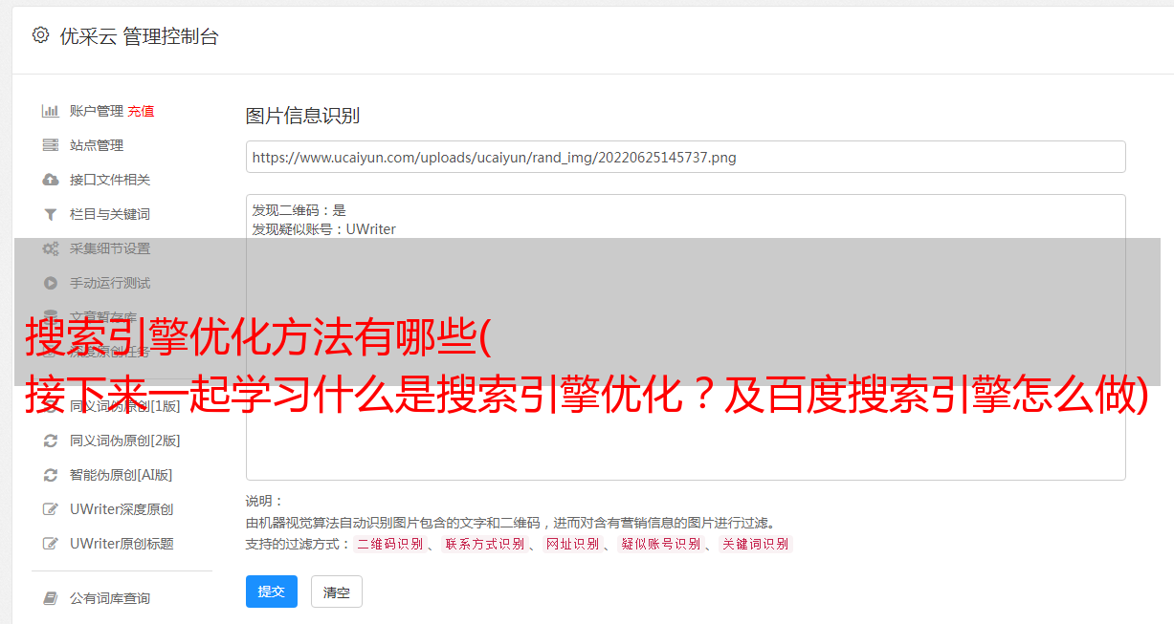Click the play circle icon for 手动运行测试

(x=51, y=283)
